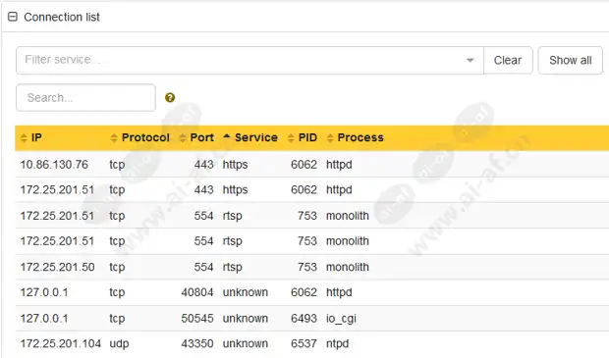Click inside the Filter service combo box
This screenshot has width=609, height=358.
click(249, 60)
